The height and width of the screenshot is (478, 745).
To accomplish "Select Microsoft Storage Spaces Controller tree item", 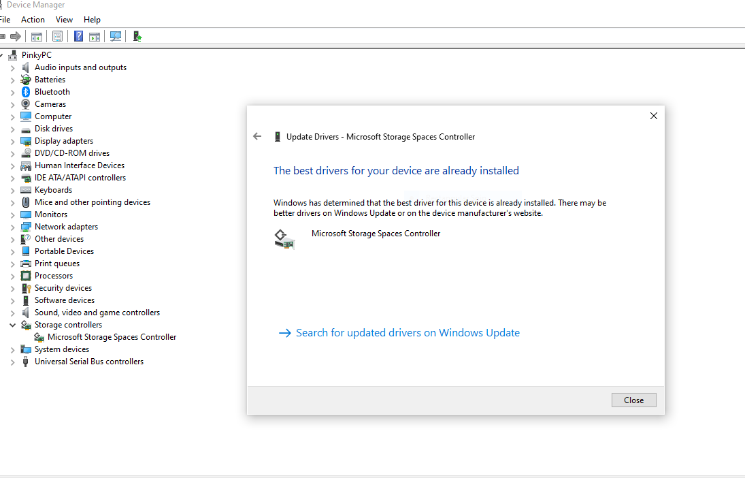I will [x=112, y=337].
